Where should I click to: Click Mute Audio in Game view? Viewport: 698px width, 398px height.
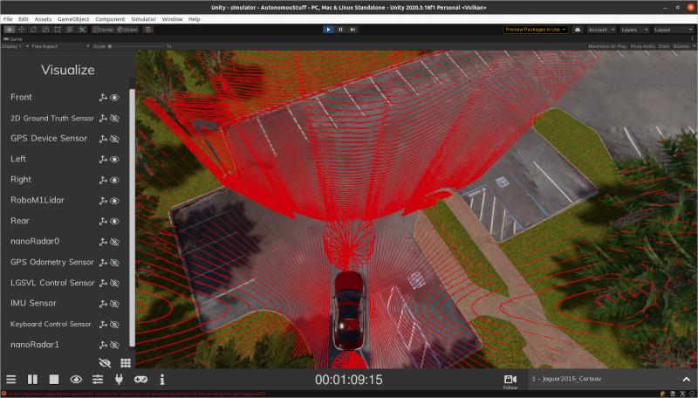point(642,46)
